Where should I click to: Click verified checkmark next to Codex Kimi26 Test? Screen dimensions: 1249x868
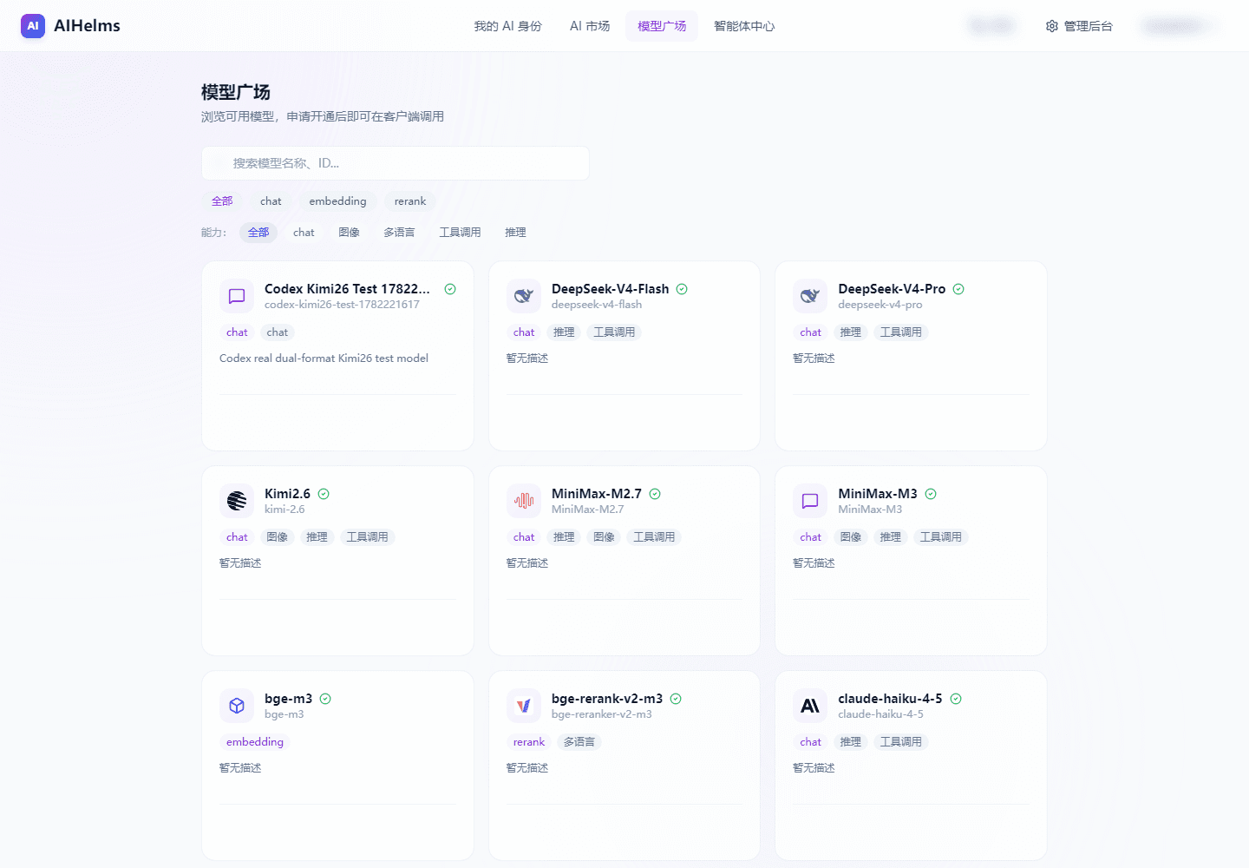[450, 289]
